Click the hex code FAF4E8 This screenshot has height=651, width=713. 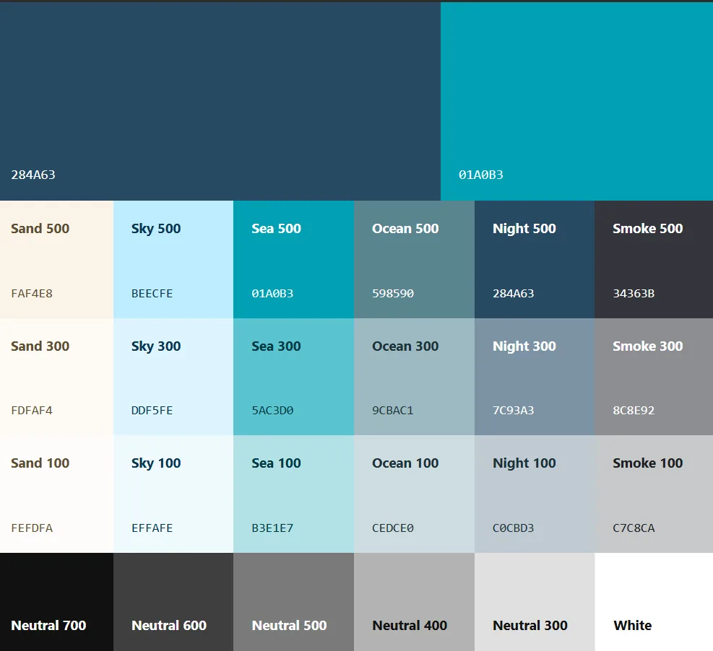[x=32, y=294]
